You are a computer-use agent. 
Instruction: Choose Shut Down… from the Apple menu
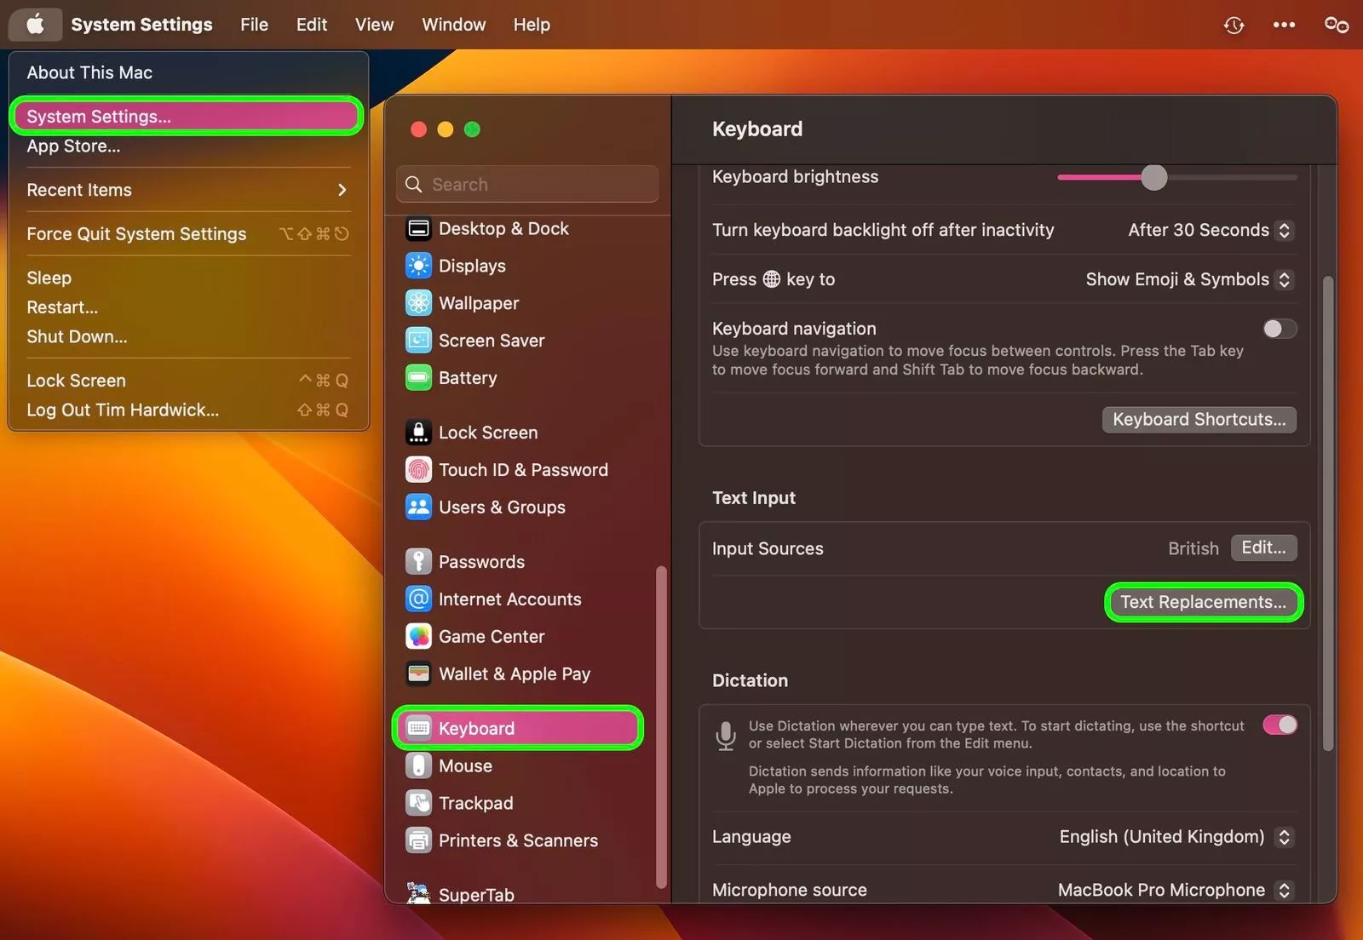point(188,337)
